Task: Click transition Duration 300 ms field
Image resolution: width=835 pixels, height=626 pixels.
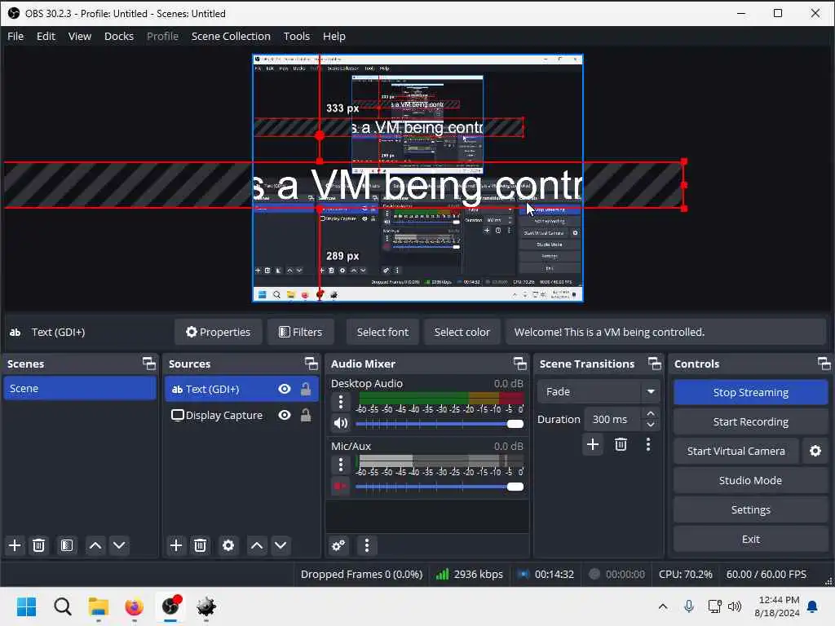Action: [612, 420]
